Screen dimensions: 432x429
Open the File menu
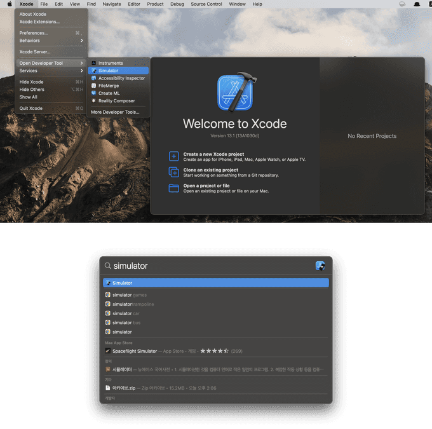coord(44,4)
